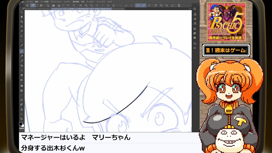Click the hamburger menu icon in command bar
This screenshot has height=153, width=272.
coord(27,5)
